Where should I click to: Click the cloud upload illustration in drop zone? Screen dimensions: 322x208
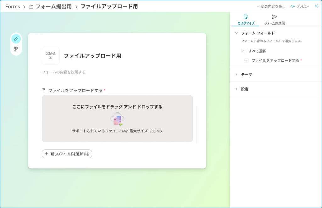117,119
